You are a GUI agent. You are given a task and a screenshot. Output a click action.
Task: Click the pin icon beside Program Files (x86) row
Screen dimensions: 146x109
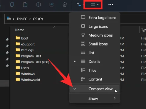coord(7,66)
